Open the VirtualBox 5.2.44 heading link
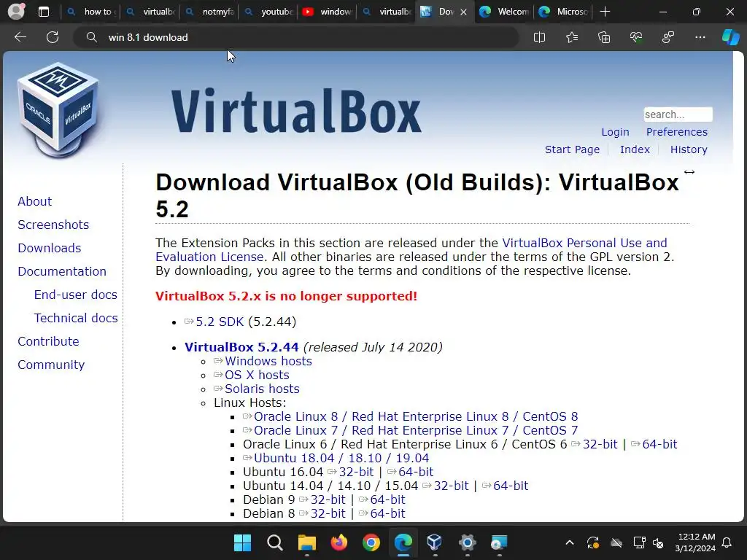The height and width of the screenshot is (560, 747). [x=241, y=347]
